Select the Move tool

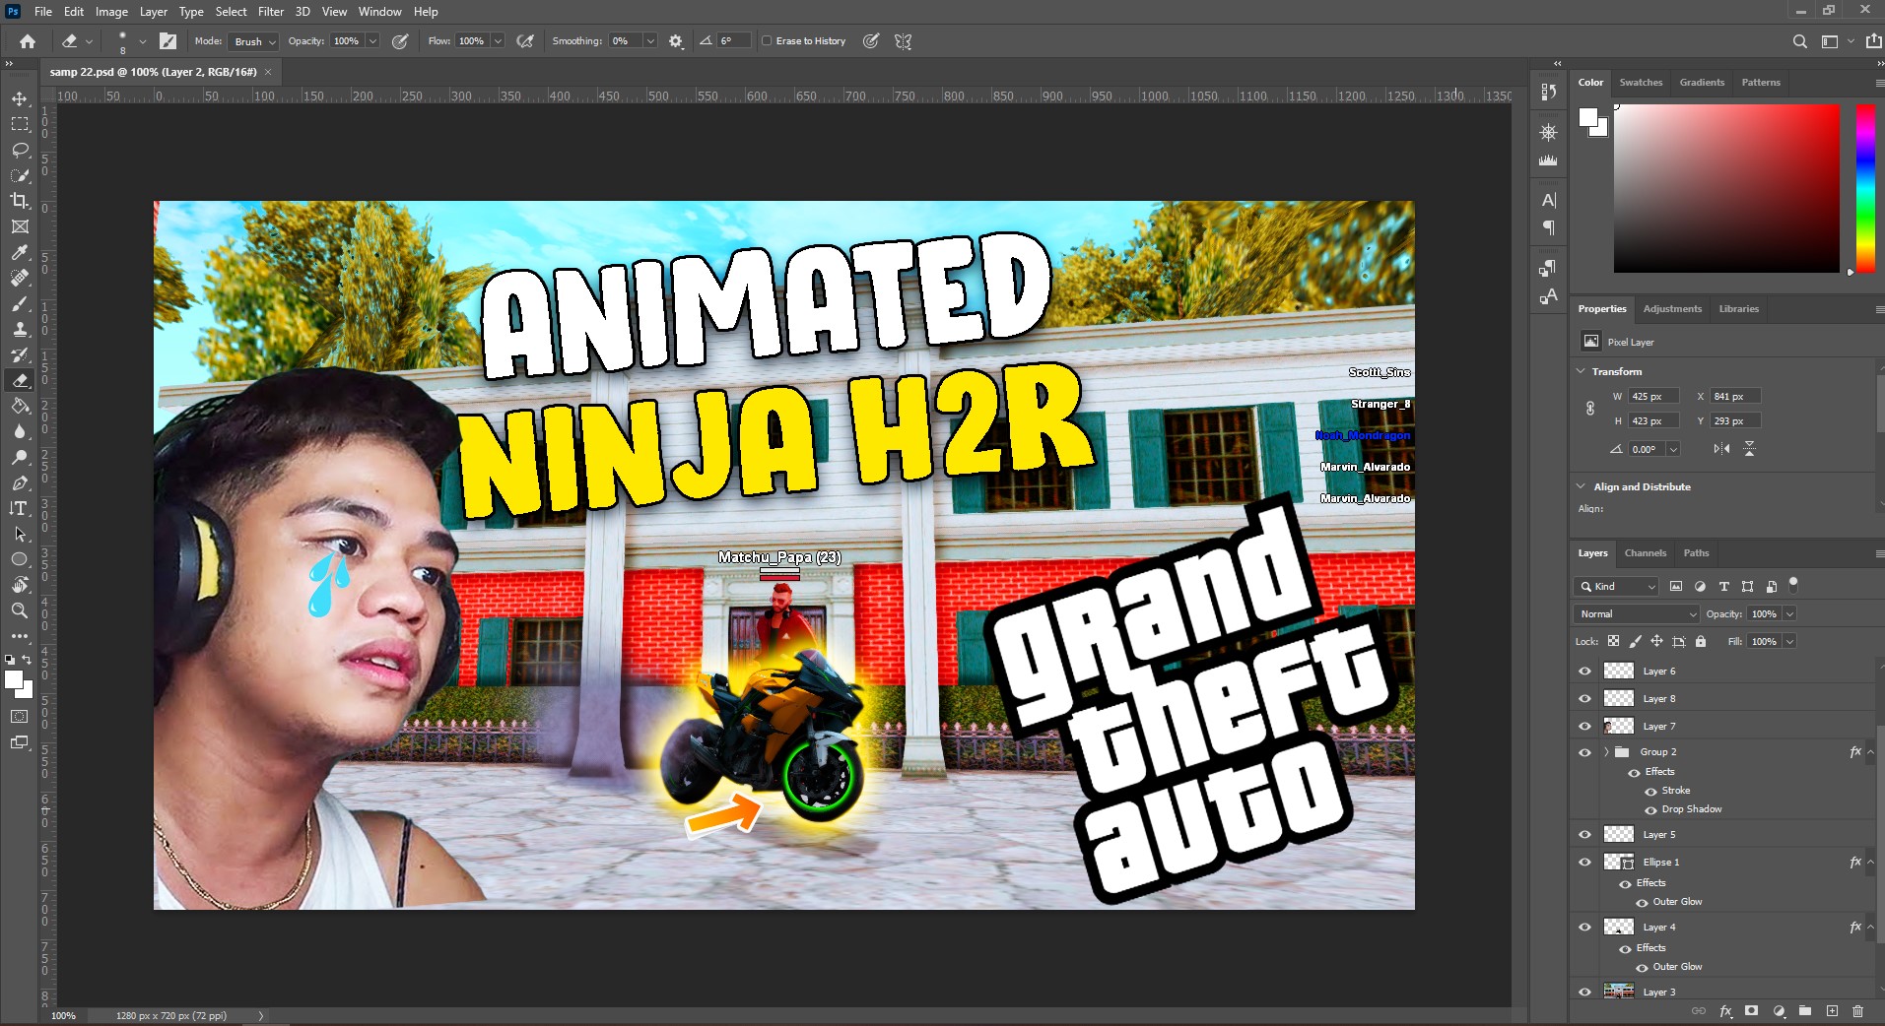point(20,98)
